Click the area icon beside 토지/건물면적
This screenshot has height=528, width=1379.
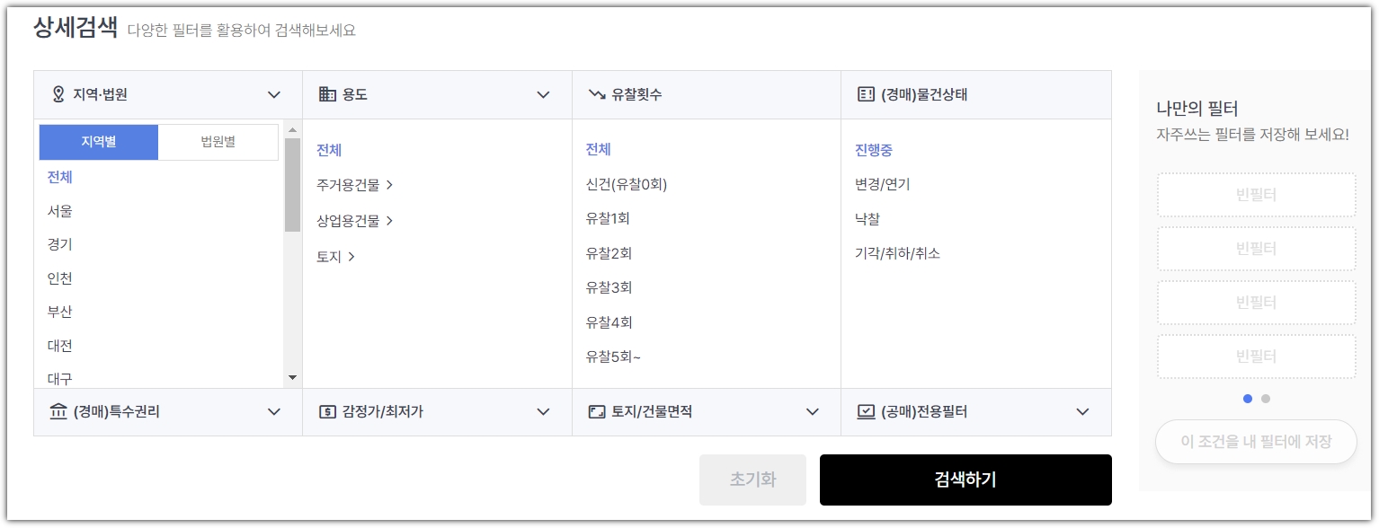coord(596,412)
